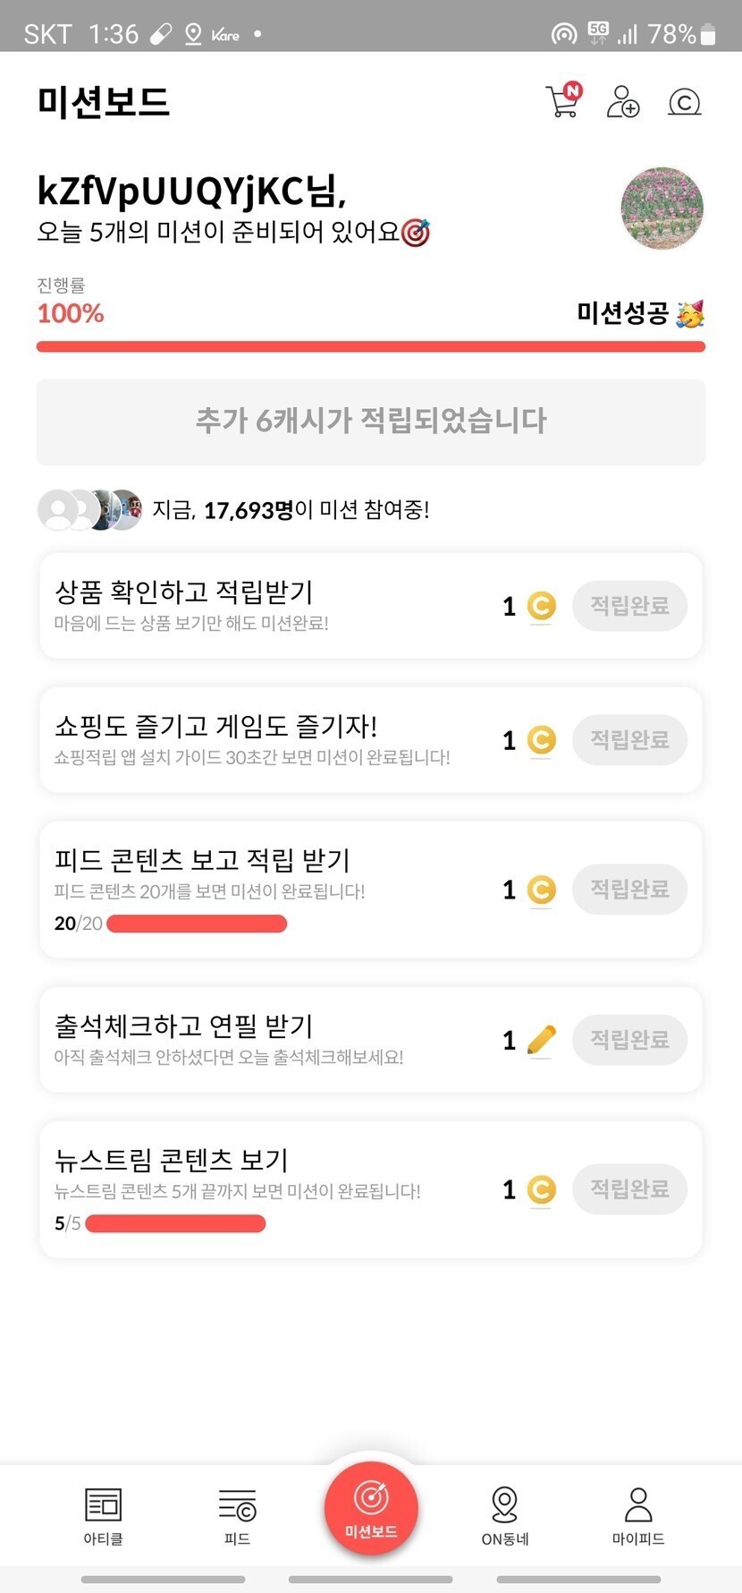Open the cash coin icon in header
This screenshot has height=1593, width=742.
coord(684,102)
